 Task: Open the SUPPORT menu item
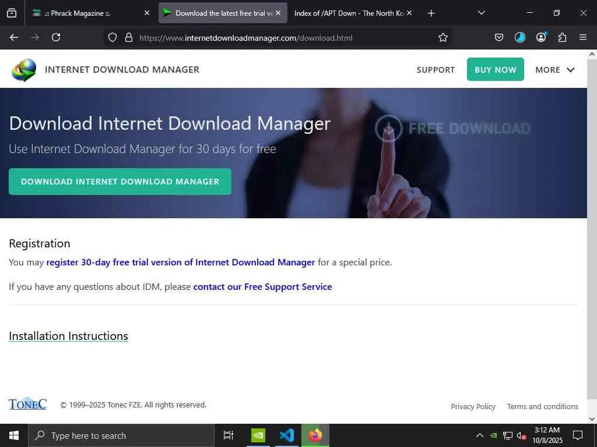tap(436, 70)
